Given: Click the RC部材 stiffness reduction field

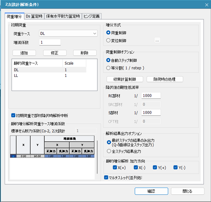Looking at the screenshot, I should click(151, 96).
